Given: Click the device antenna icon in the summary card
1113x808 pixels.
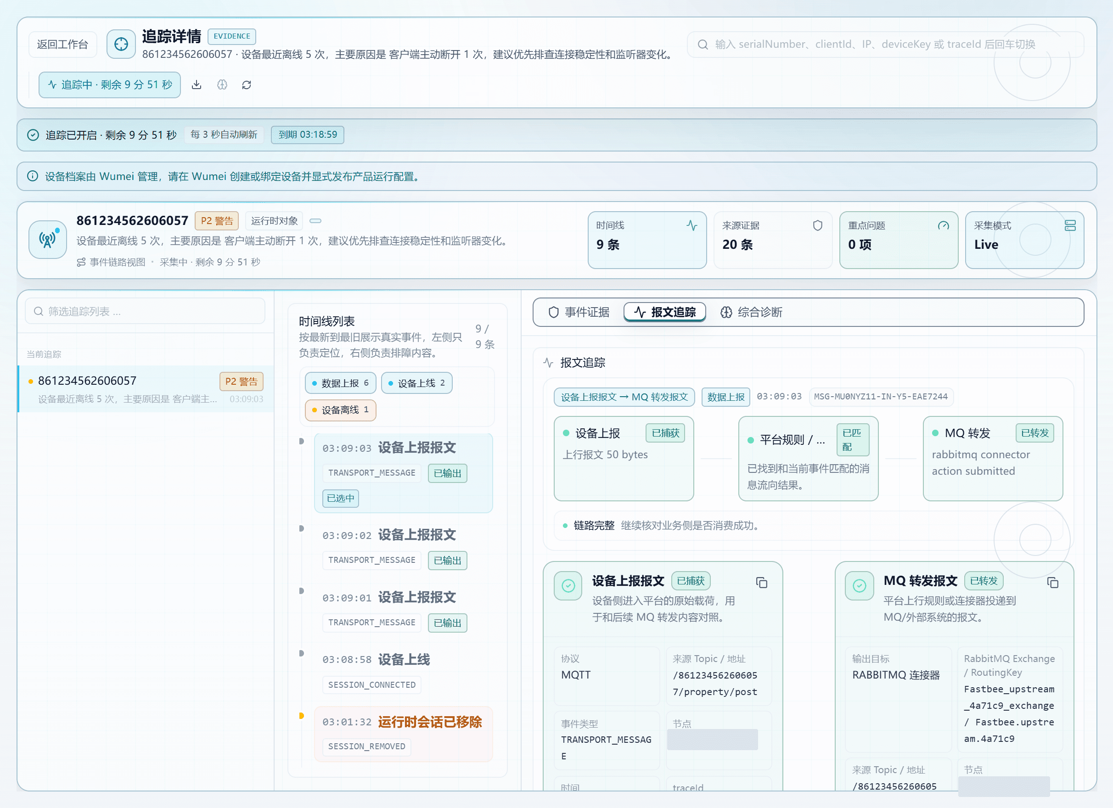Looking at the screenshot, I should click(48, 239).
